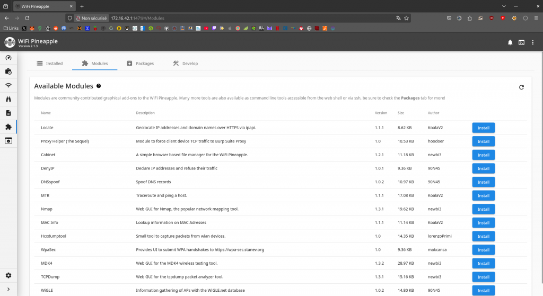Install the Cabinet module
This screenshot has width=543, height=296.
coord(484,155)
